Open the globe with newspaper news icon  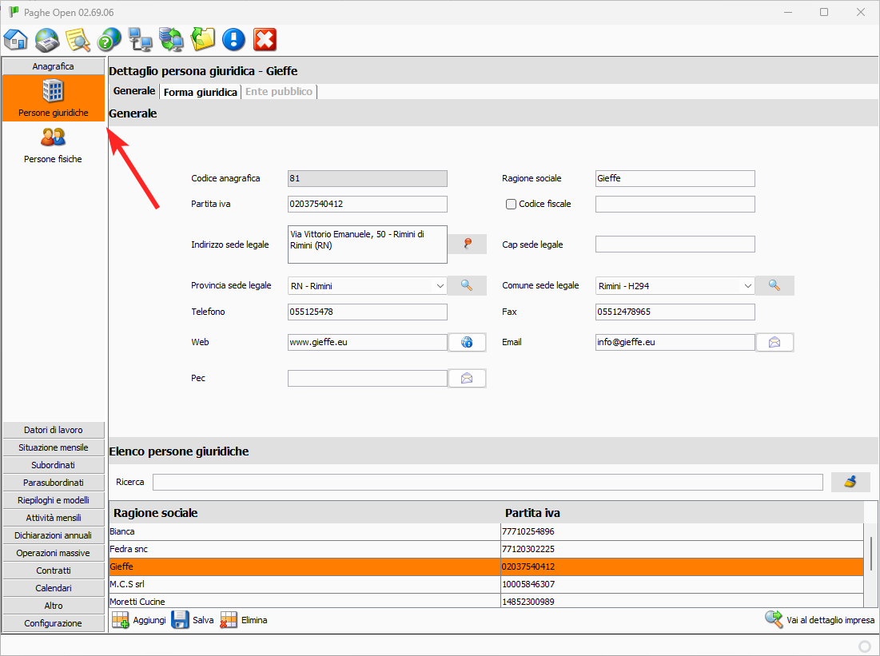[x=47, y=39]
